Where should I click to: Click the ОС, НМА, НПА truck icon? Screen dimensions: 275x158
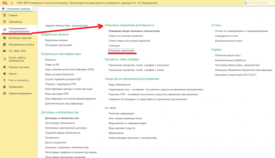click(x=5, y=51)
